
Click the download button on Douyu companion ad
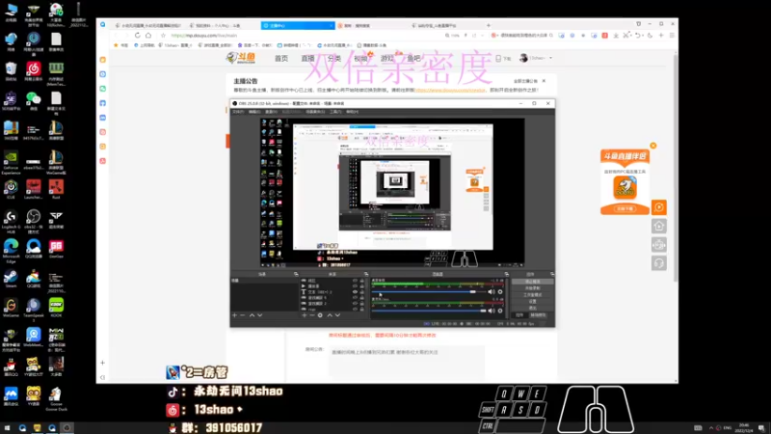point(625,208)
